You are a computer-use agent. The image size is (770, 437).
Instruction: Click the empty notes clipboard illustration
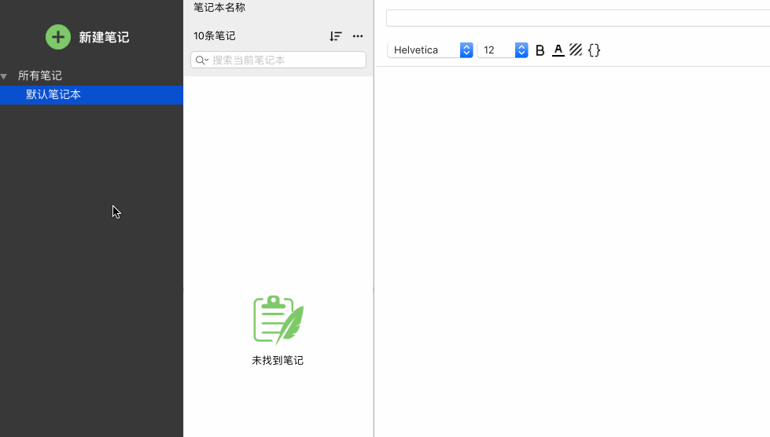[x=278, y=320]
